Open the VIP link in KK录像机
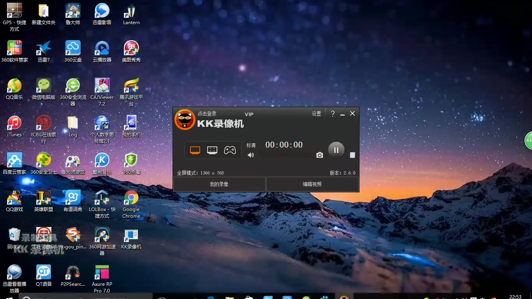The width and height of the screenshot is (532, 299). click(249, 114)
